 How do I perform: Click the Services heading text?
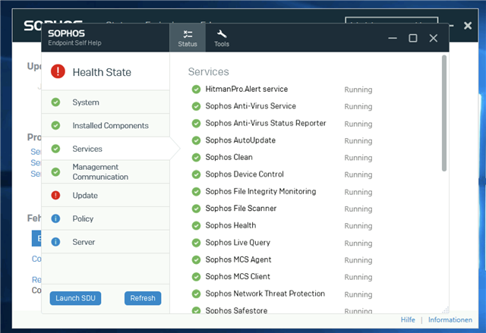(208, 71)
